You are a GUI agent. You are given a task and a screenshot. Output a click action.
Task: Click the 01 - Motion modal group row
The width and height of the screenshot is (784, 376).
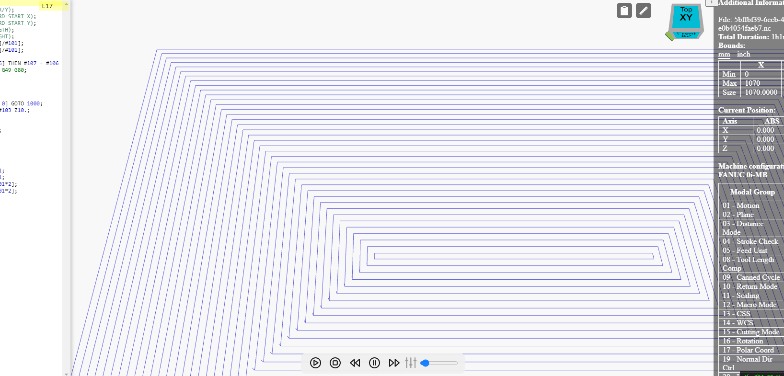[x=751, y=205]
